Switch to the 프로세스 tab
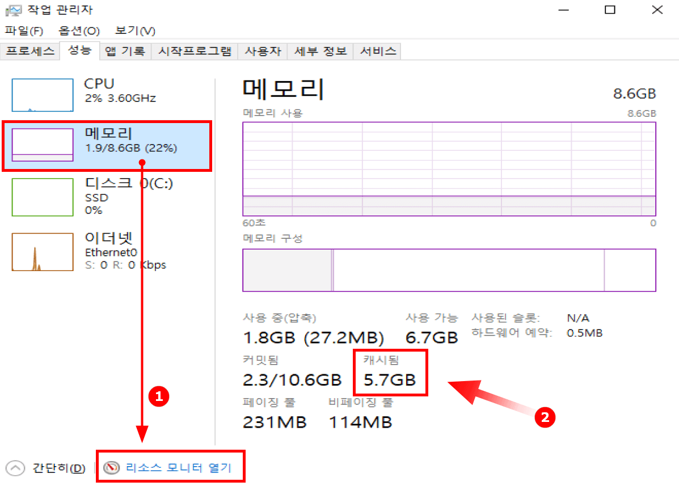Image resolution: width=679 pixels, height=486 pixels. click(x=30, y=51)
